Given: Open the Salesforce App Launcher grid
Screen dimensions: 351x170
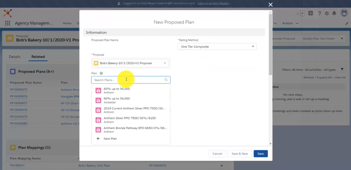Looking at the screenshot, I should click(x=7, y=23).
